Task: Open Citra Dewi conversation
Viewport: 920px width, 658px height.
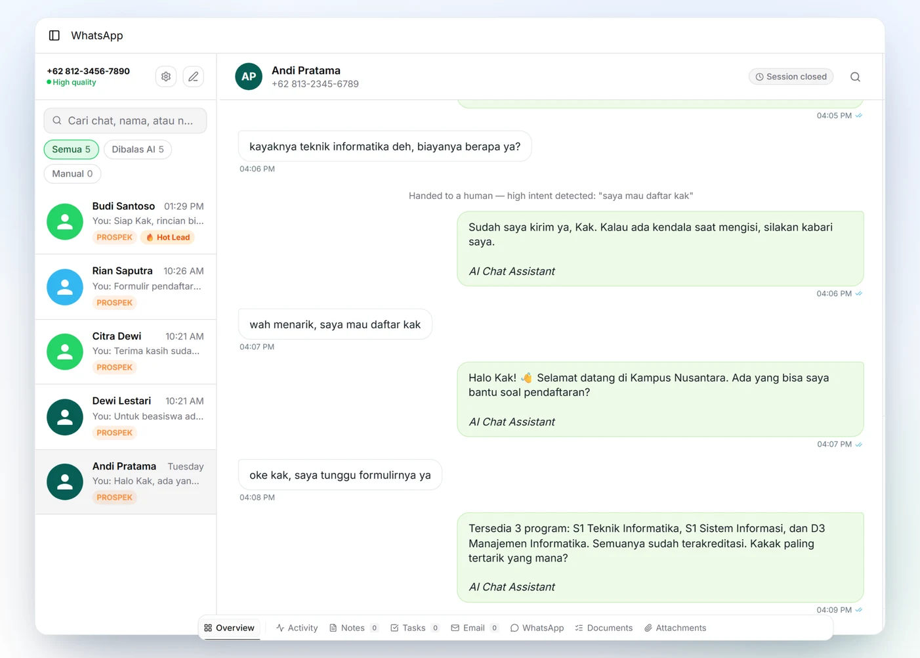Action: pyautogui.click(x=126, y=352)
